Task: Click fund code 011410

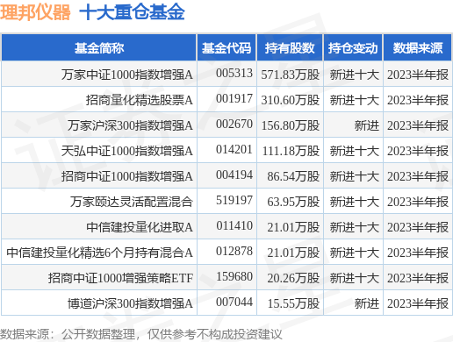Action: (234, 225)
